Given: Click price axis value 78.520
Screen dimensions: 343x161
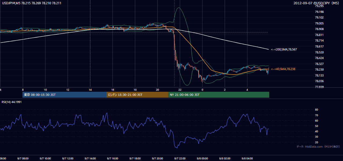Looking at the screenshot, I should tap(319, 52).
